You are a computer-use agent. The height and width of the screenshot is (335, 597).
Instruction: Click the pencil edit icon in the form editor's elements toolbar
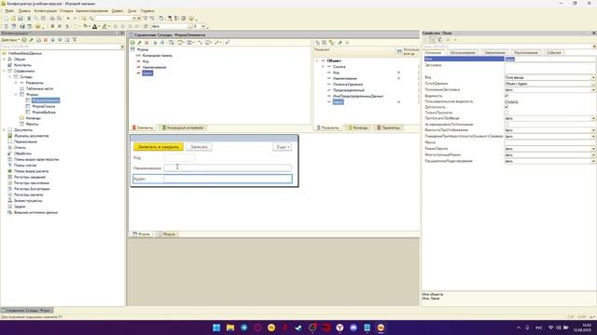tap(139, 43)
